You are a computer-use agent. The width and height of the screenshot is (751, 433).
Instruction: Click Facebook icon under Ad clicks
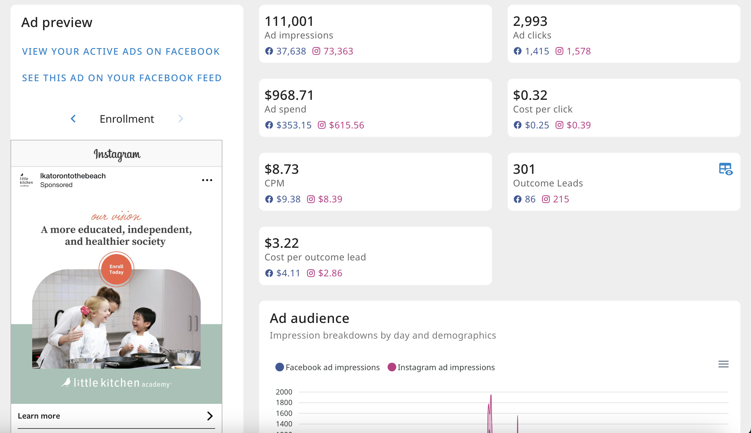[x=518, y=51]
